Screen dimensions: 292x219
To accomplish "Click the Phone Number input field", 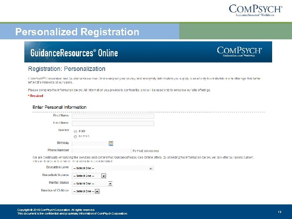I will pyautogui.click(x=101, y=150).
